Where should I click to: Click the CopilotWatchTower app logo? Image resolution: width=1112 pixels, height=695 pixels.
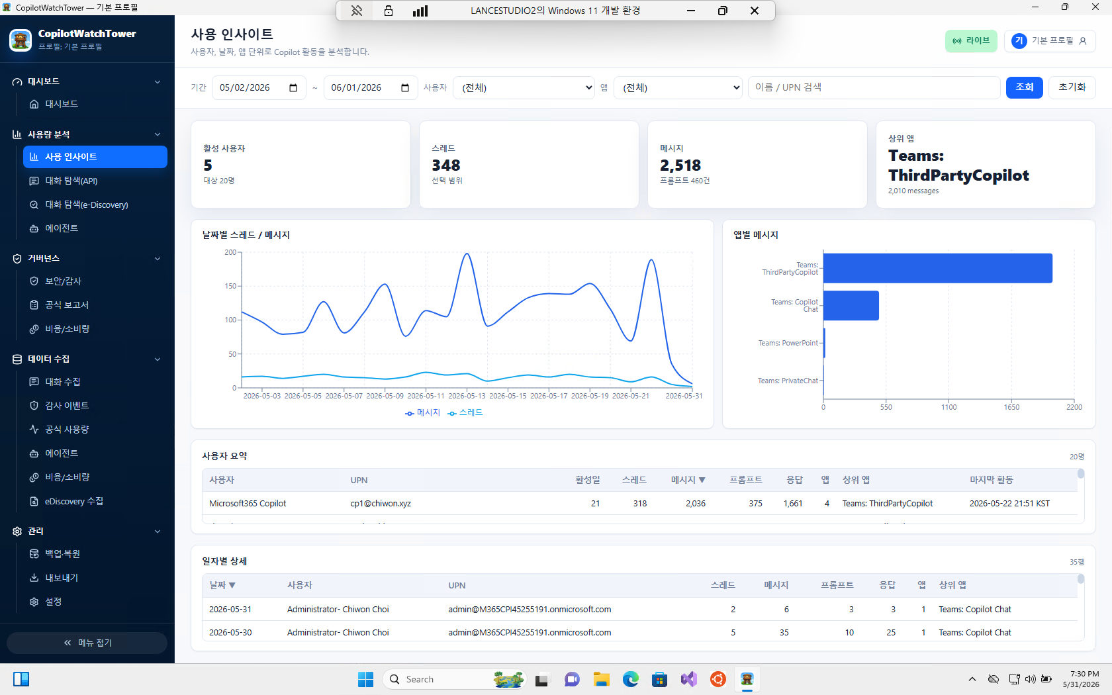pyautogui.click(x=21, y=40)
